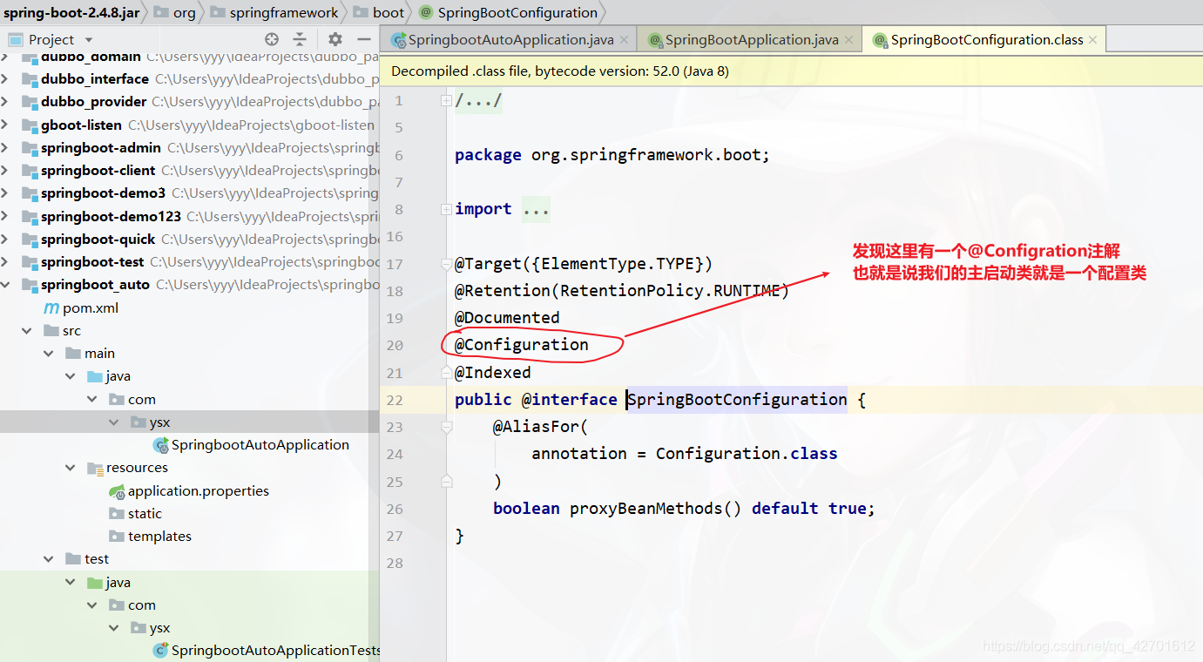Expand folded imports at line 8

click(446, 209)
